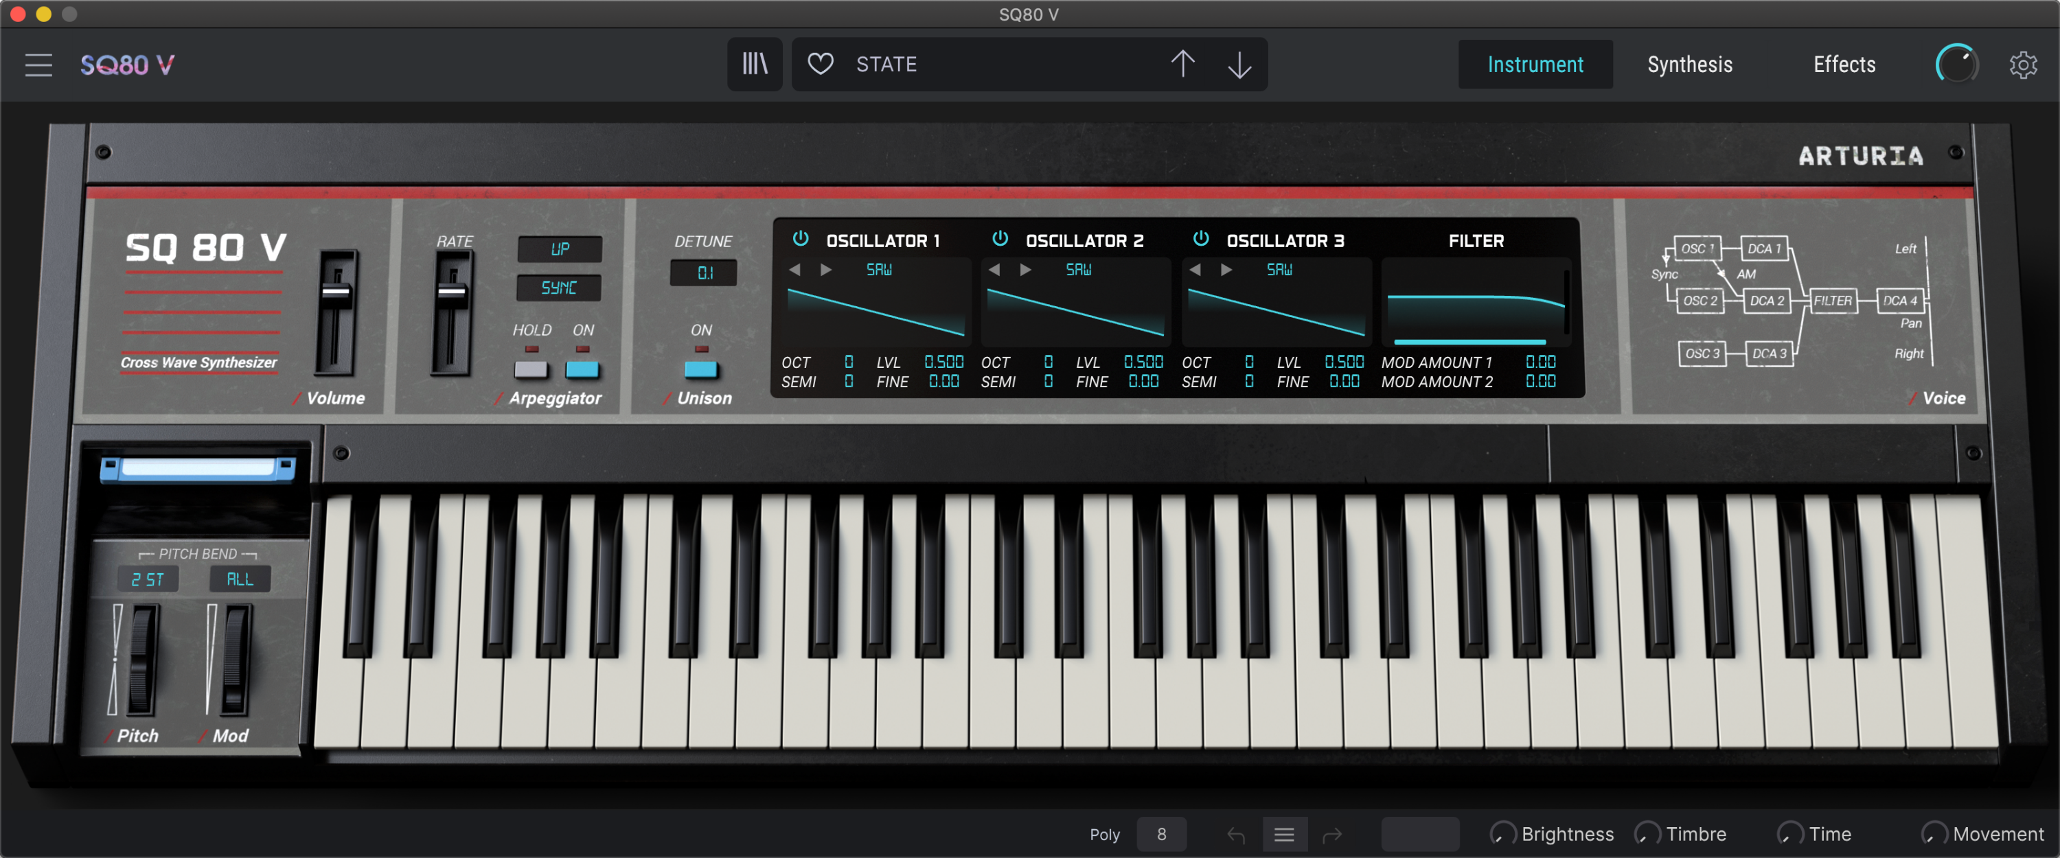Open the Oscillator 1 SAW waveform selector
2060x858 pixels.
(879, 270)
